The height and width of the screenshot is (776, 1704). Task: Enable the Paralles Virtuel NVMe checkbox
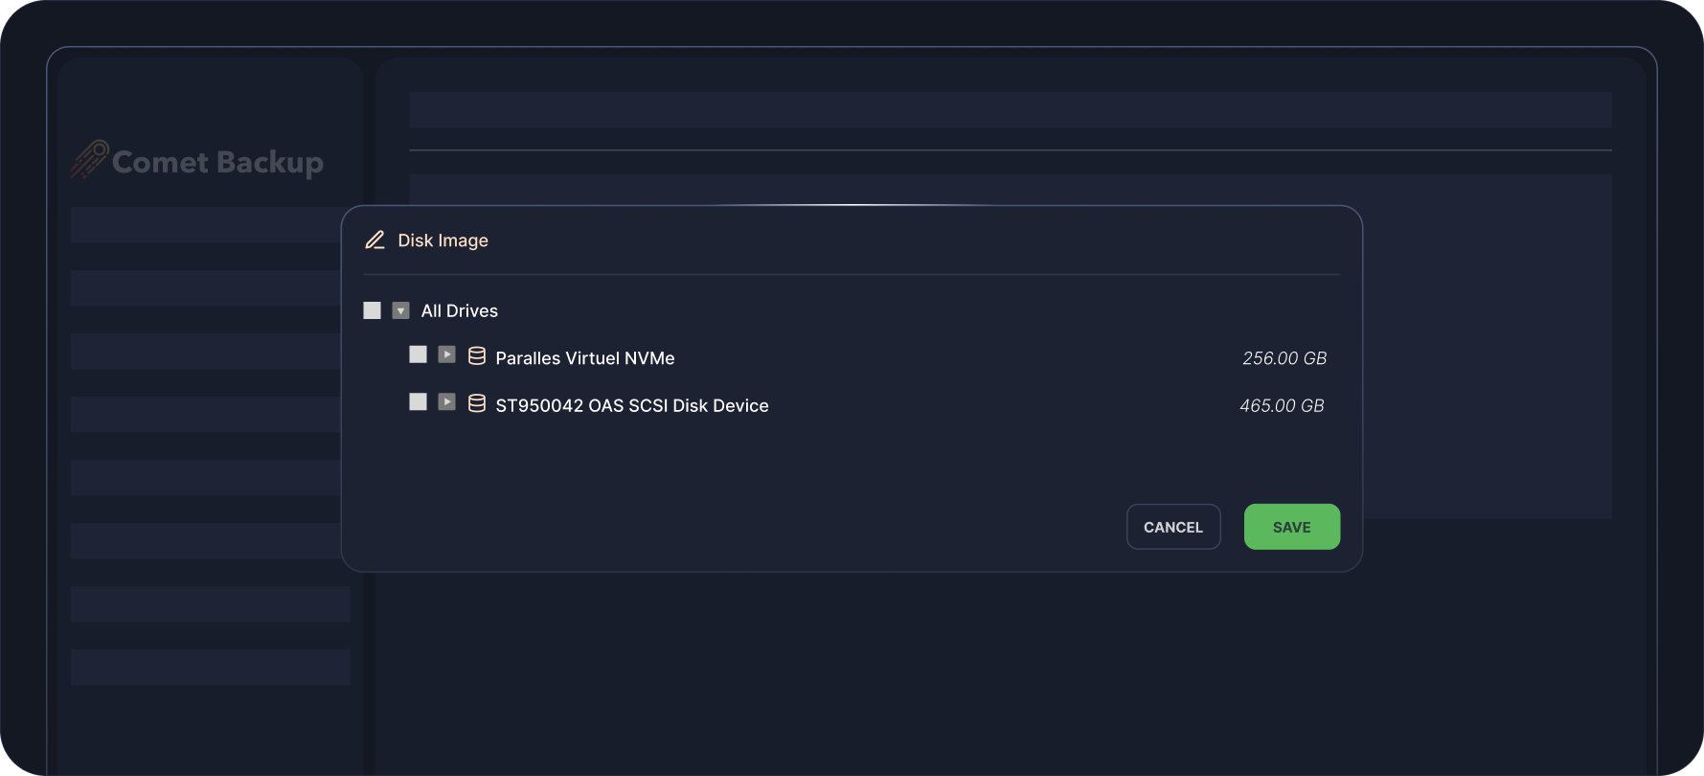pos(419,354)
